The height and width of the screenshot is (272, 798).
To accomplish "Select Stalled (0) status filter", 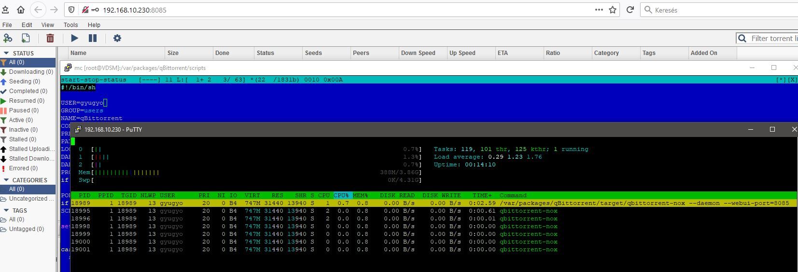I will [x=28, y=139].
